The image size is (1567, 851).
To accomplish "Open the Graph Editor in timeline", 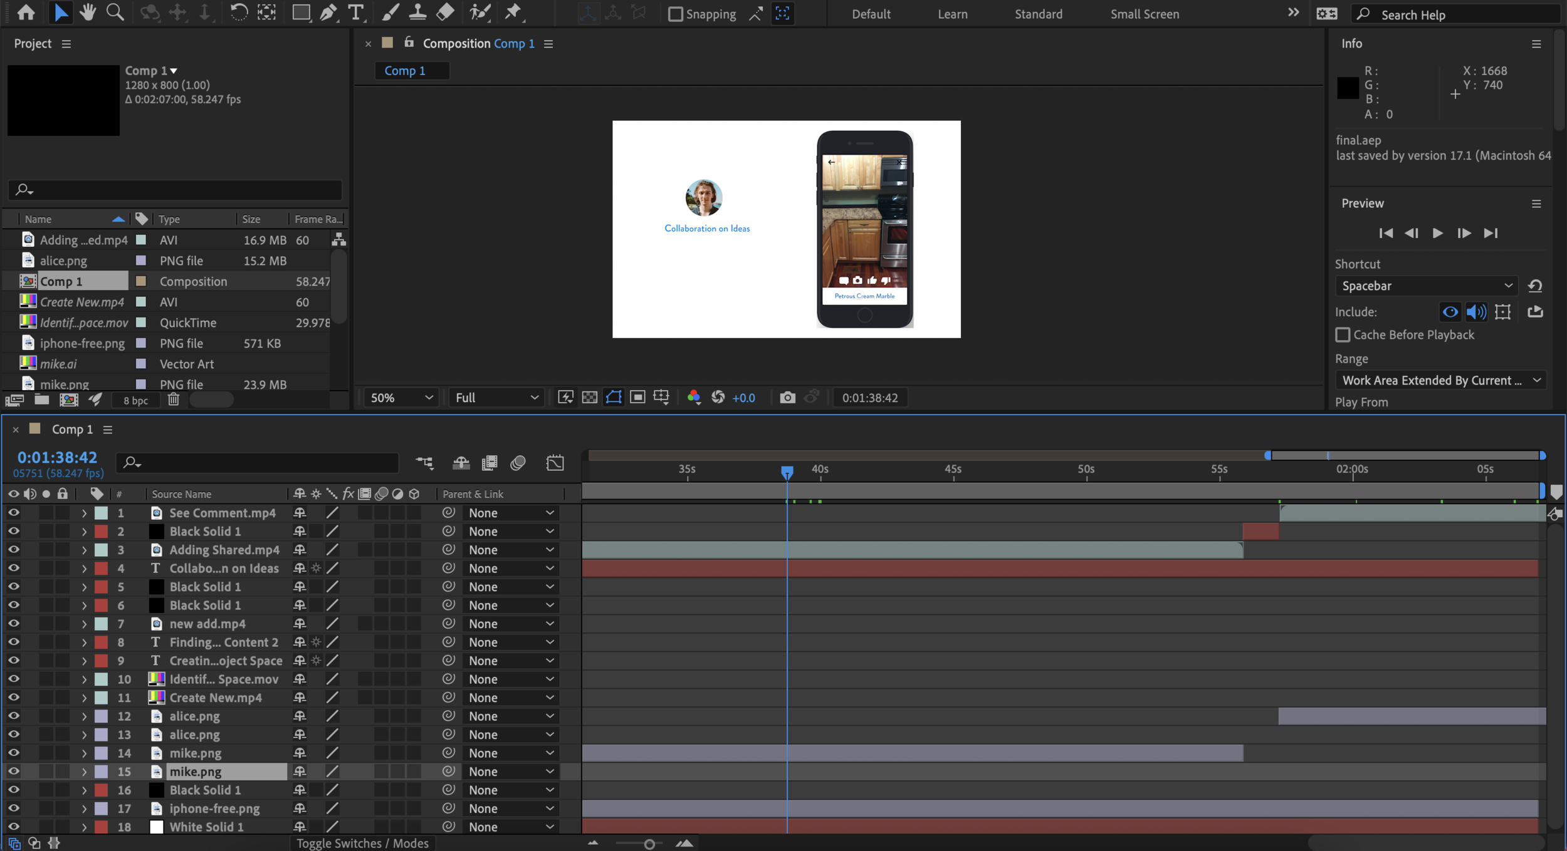I will click(555, 463).
